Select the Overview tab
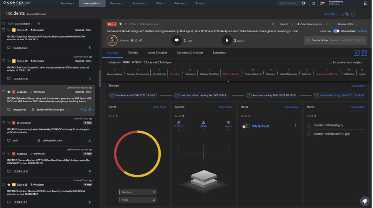 (x=113, y=53)
